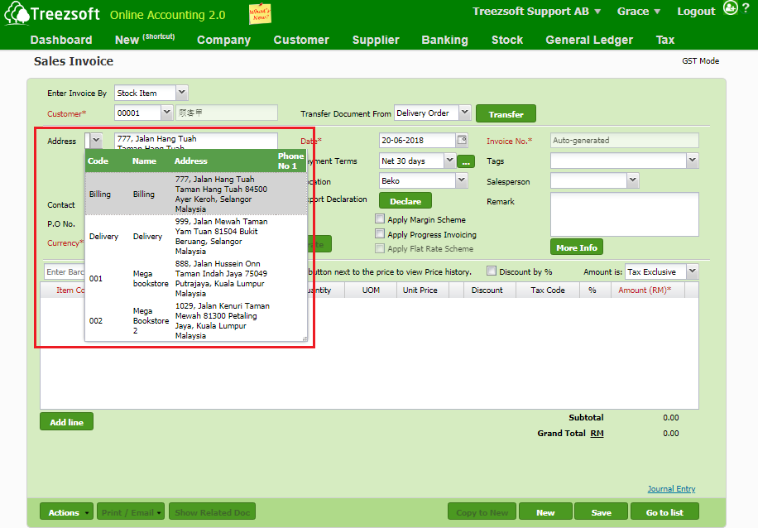
Task: Click the Code column header in address list
Action: pyautogui.click(x=98, y=161)
